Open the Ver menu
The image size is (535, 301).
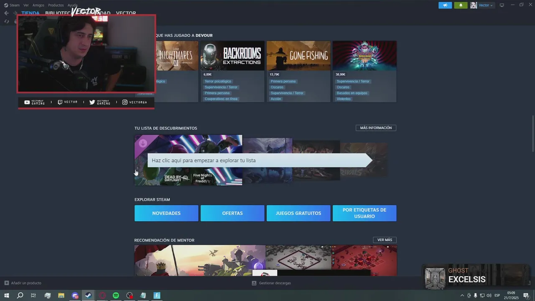point(26,5)
